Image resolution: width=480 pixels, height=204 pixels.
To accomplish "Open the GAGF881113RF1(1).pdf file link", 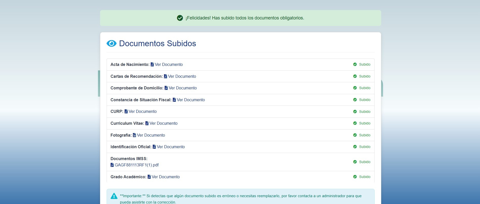I will click(137, 165).
